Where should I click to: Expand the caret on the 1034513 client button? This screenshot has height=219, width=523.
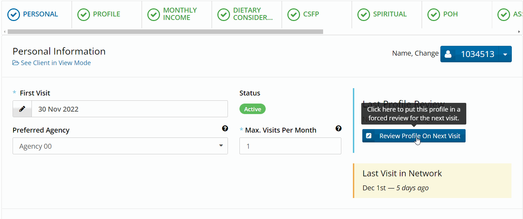505,54
